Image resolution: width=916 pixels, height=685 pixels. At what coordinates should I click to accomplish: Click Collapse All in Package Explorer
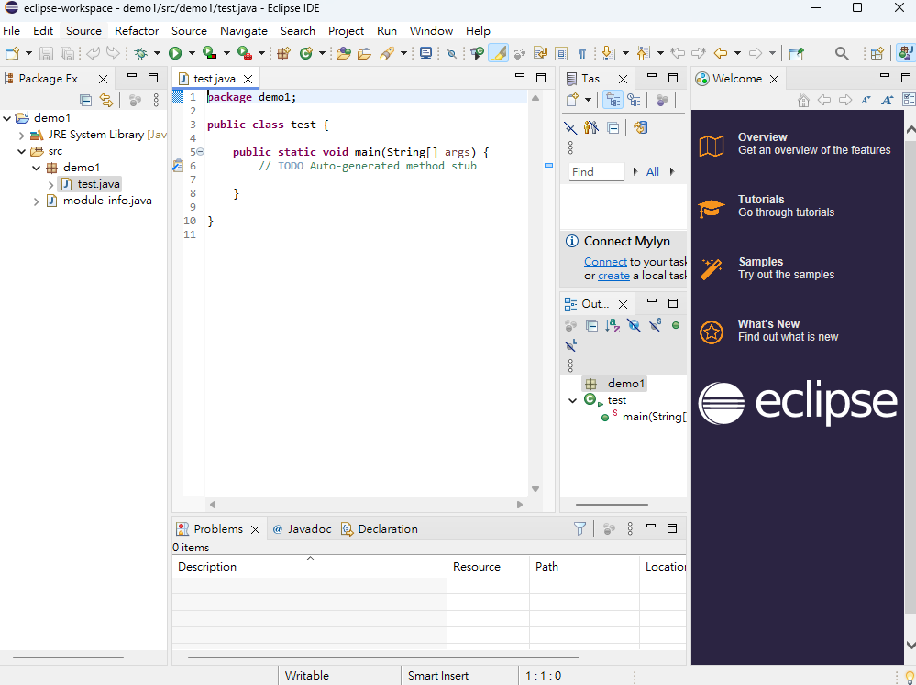[85, 101]
